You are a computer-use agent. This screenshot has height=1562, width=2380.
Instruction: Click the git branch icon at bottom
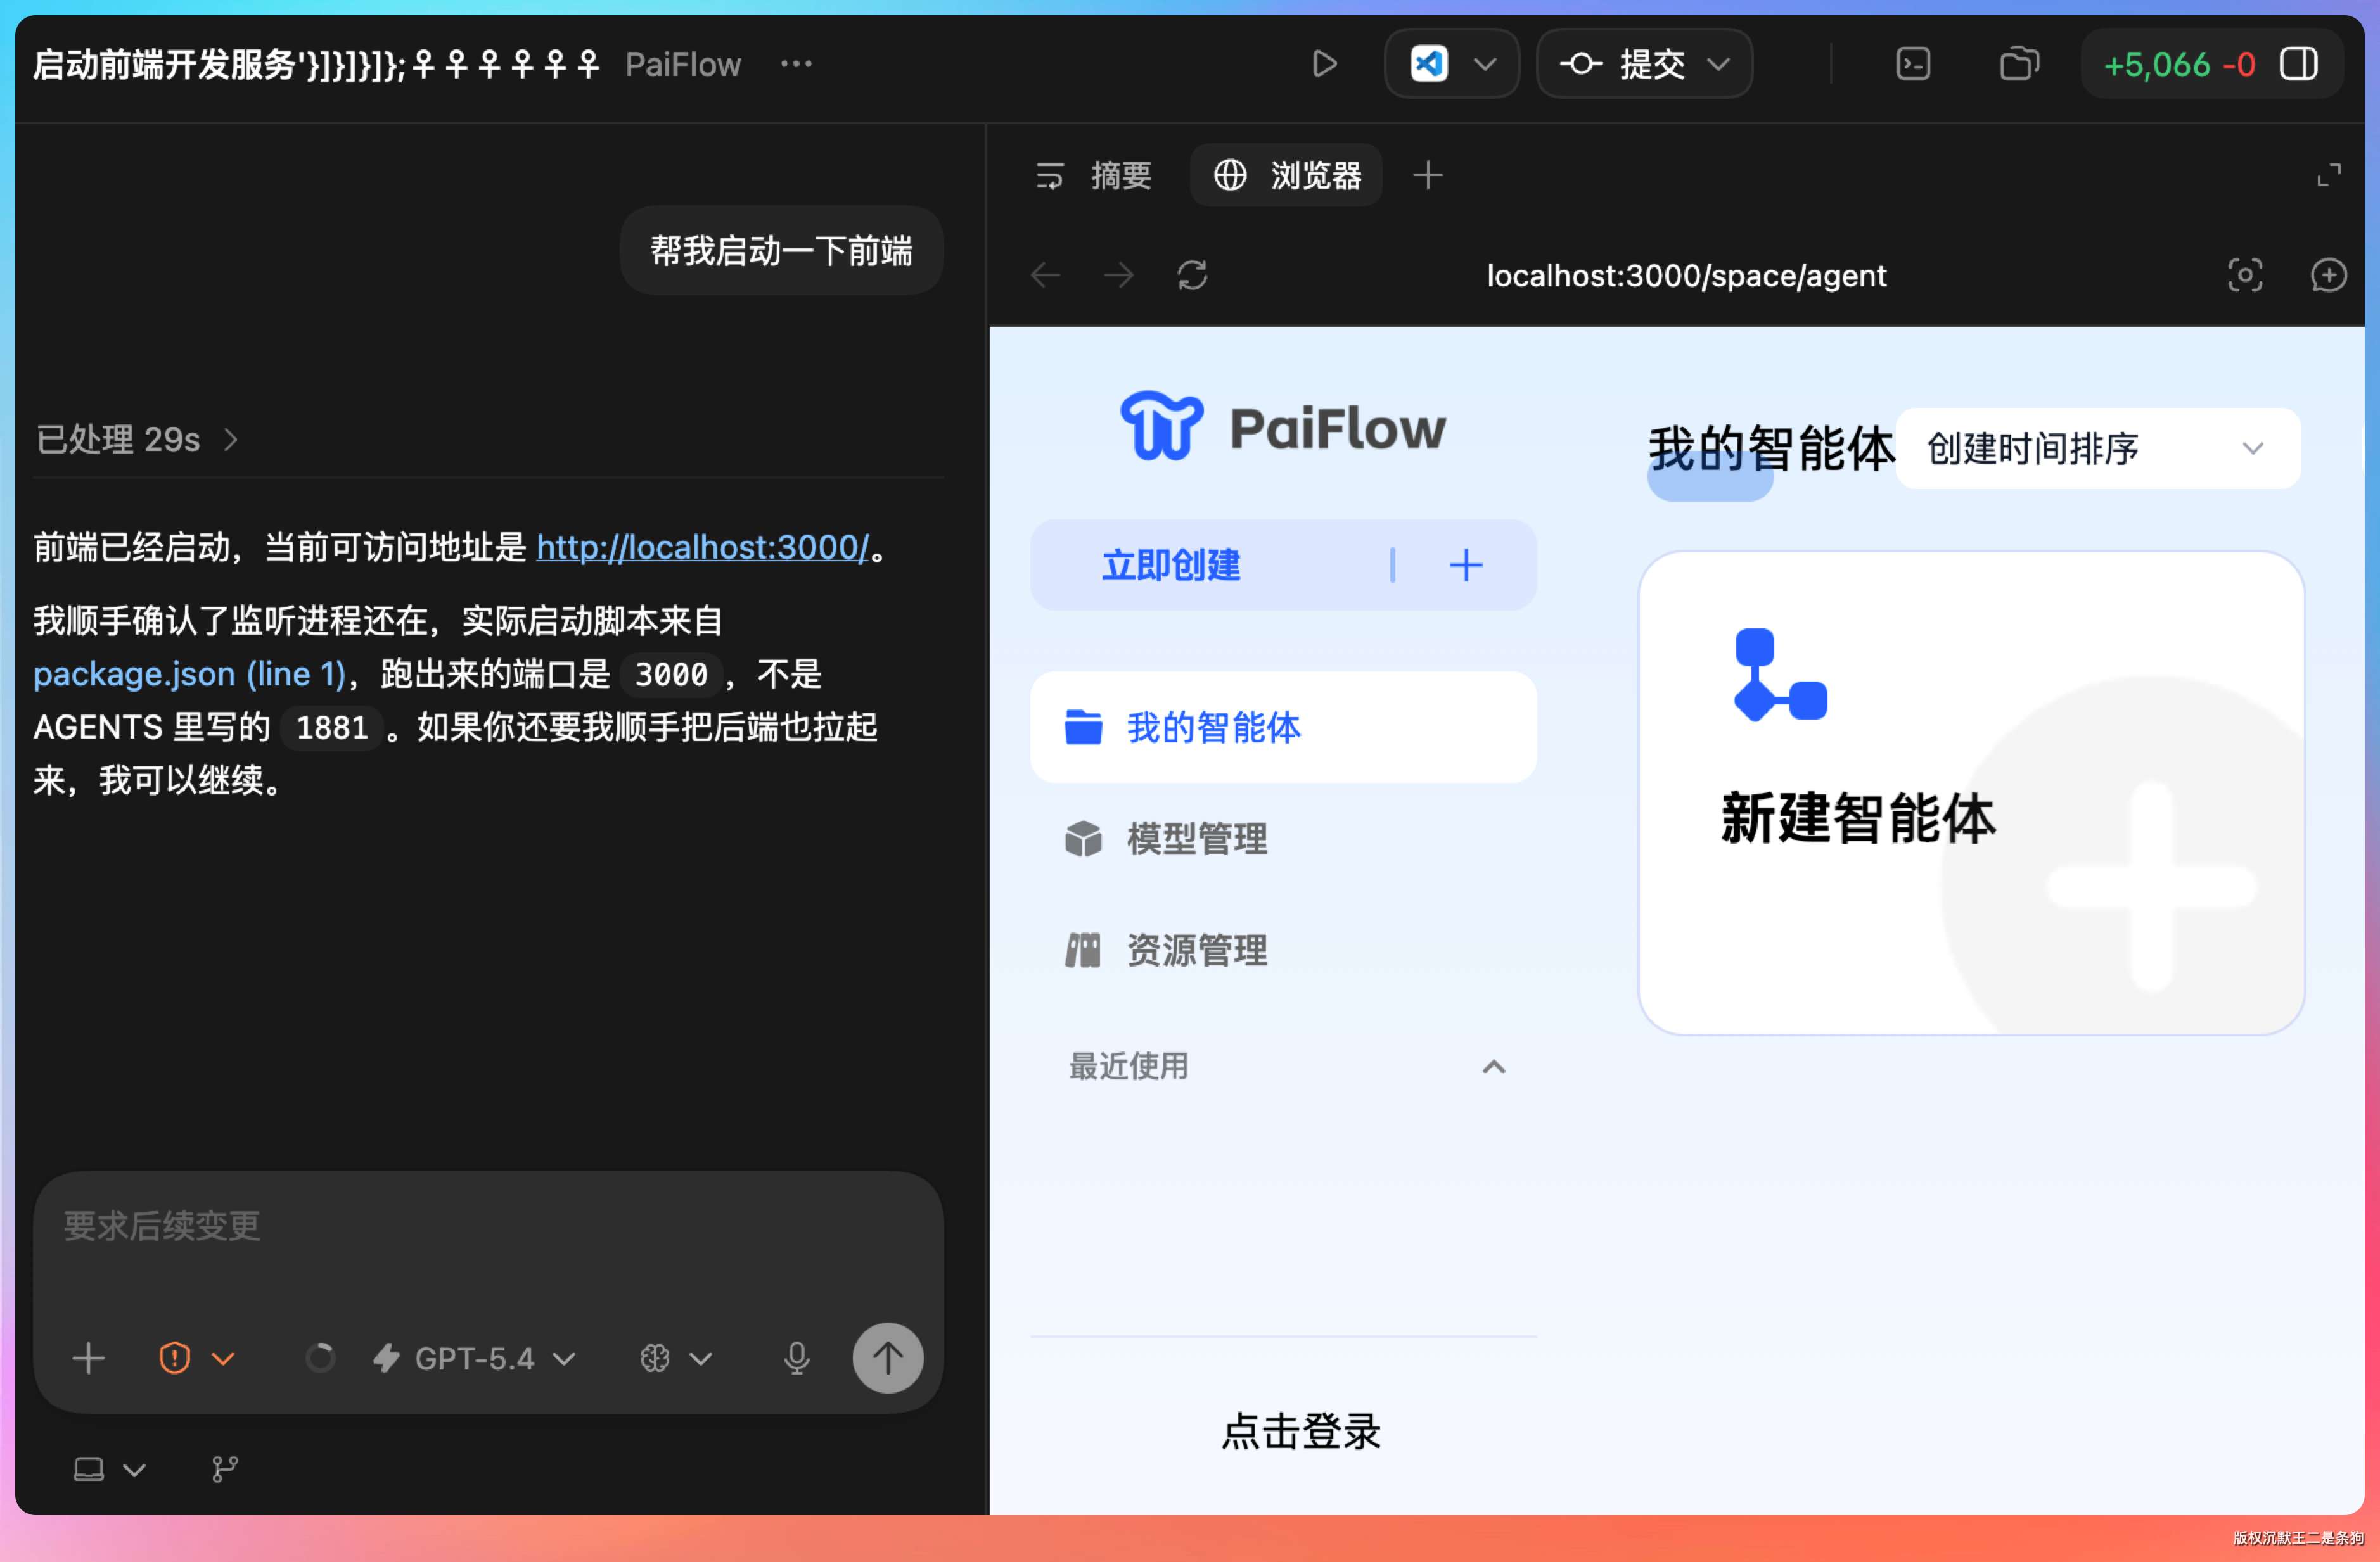(x=225, y=1468)
